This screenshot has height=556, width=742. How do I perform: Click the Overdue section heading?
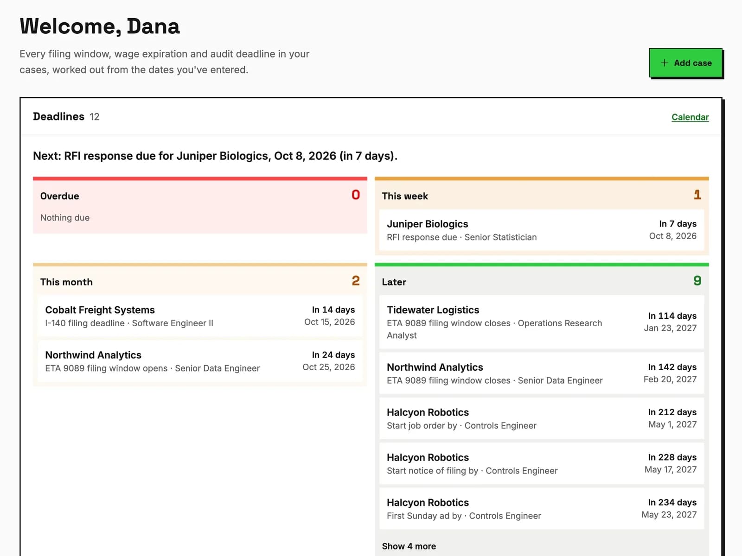pos(59,196)
